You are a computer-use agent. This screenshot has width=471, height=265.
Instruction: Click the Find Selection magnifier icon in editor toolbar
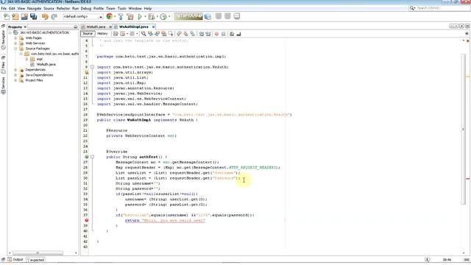pos(144,34)
